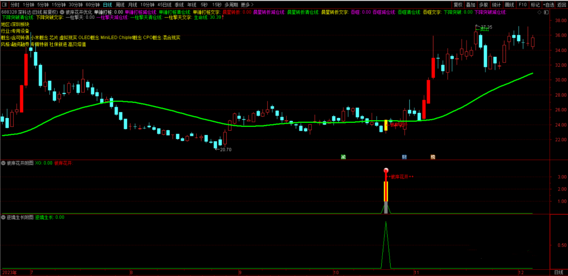568x276 pixels.
Task: Open the 复权 adjustment options
Action: (458, 5)
